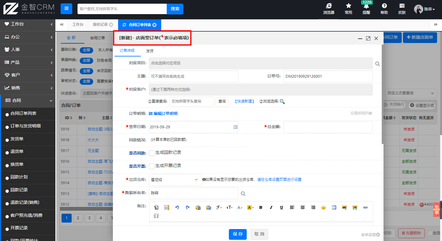442x241 pixels.
Task: Switch to 工作台 page tab
Action: 78,25
